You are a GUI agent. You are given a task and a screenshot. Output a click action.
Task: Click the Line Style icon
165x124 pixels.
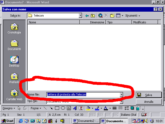tap(114, 108)
